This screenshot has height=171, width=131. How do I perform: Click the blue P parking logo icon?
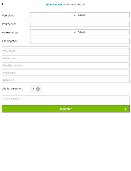point(48,5)
